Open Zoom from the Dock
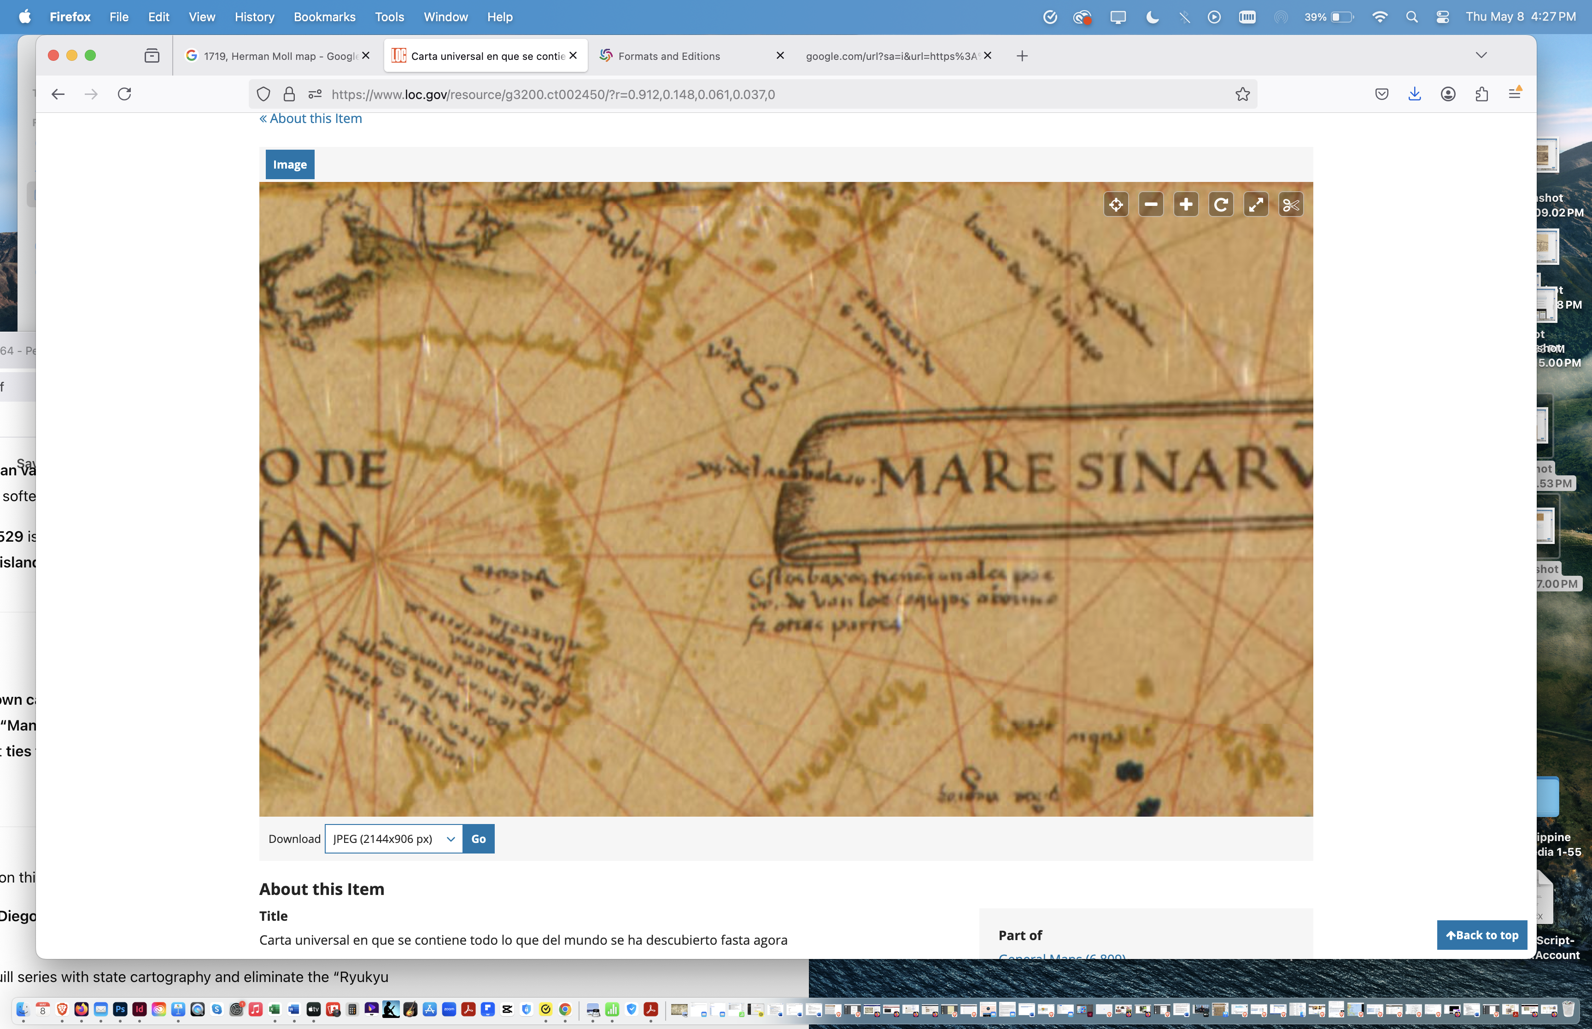 click(x=449, y=1009)
